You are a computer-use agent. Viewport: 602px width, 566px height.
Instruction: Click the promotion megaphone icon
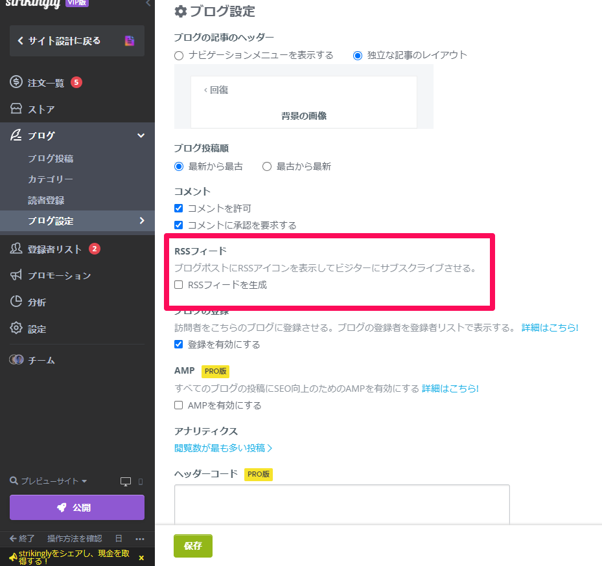click(x=16, y=275)
